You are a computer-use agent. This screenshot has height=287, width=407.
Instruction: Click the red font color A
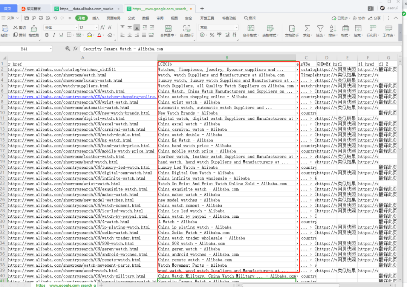(99, 35)
